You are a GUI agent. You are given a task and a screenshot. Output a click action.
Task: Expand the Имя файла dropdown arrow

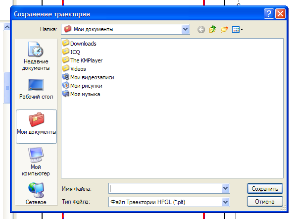225,188
